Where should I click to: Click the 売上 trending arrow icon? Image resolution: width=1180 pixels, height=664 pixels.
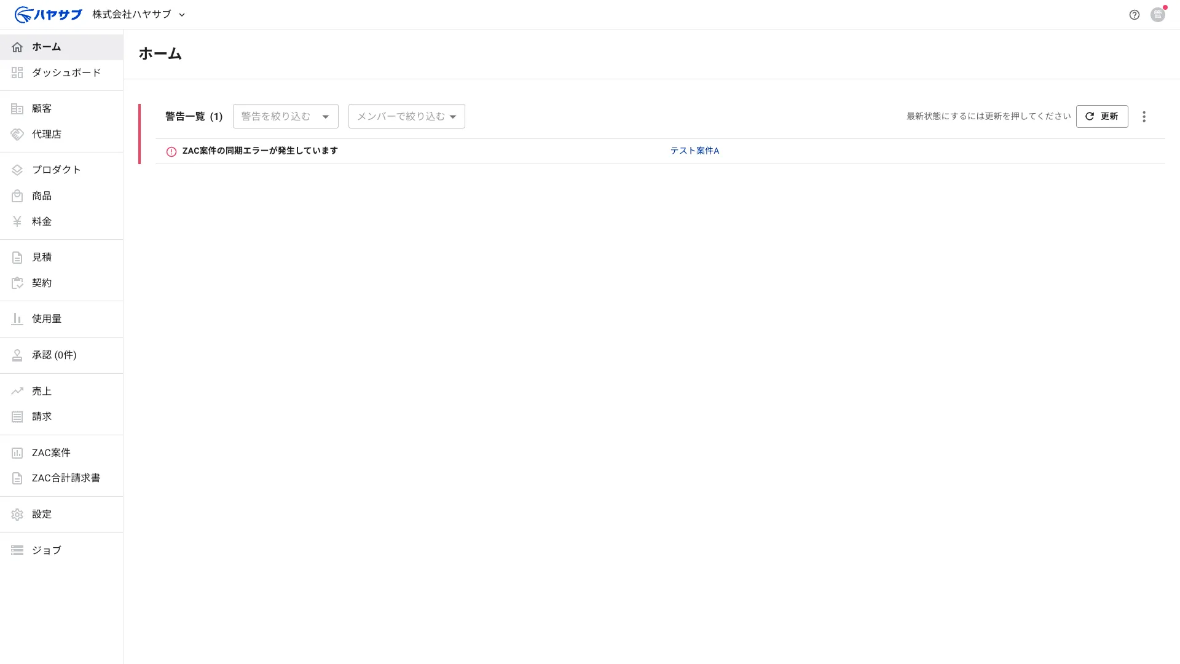17,391
